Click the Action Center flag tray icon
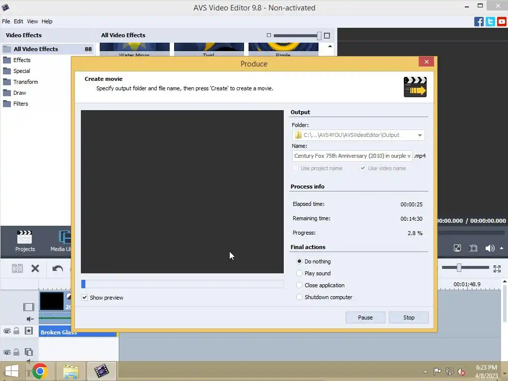This screenshot has width=508, height=381. pyautogui.click(x=438, y=371)
